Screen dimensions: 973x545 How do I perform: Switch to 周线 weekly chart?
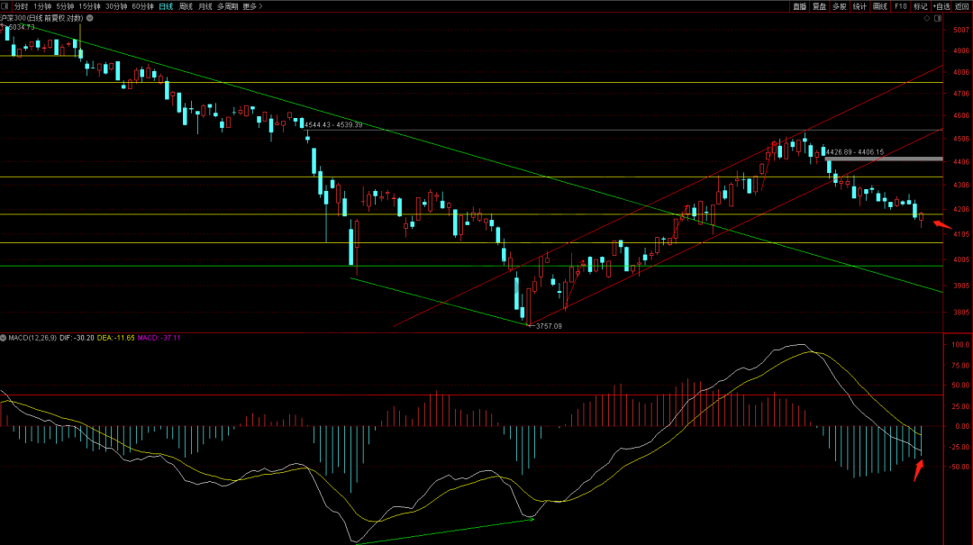[x=186, y=6]
